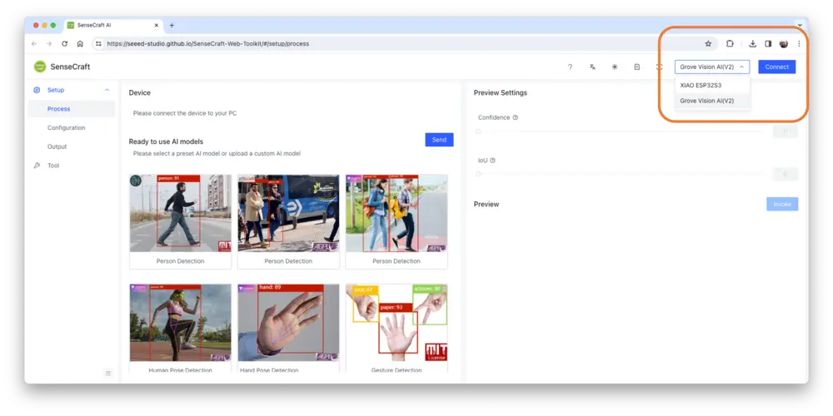Open the browser extensions puzzle icon
Screen dimensions: 833x416
coord(730,43)
